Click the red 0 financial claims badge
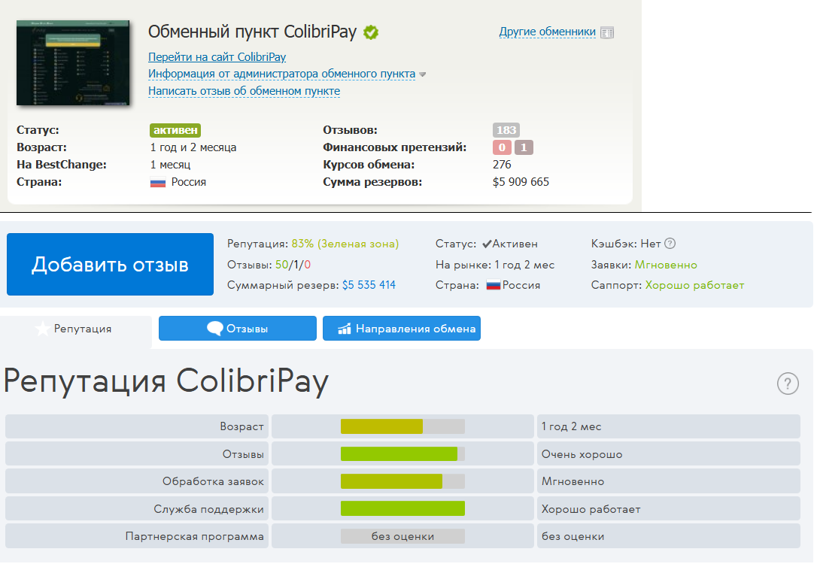This screenshot has height=564, width=814. click(502, 147)
